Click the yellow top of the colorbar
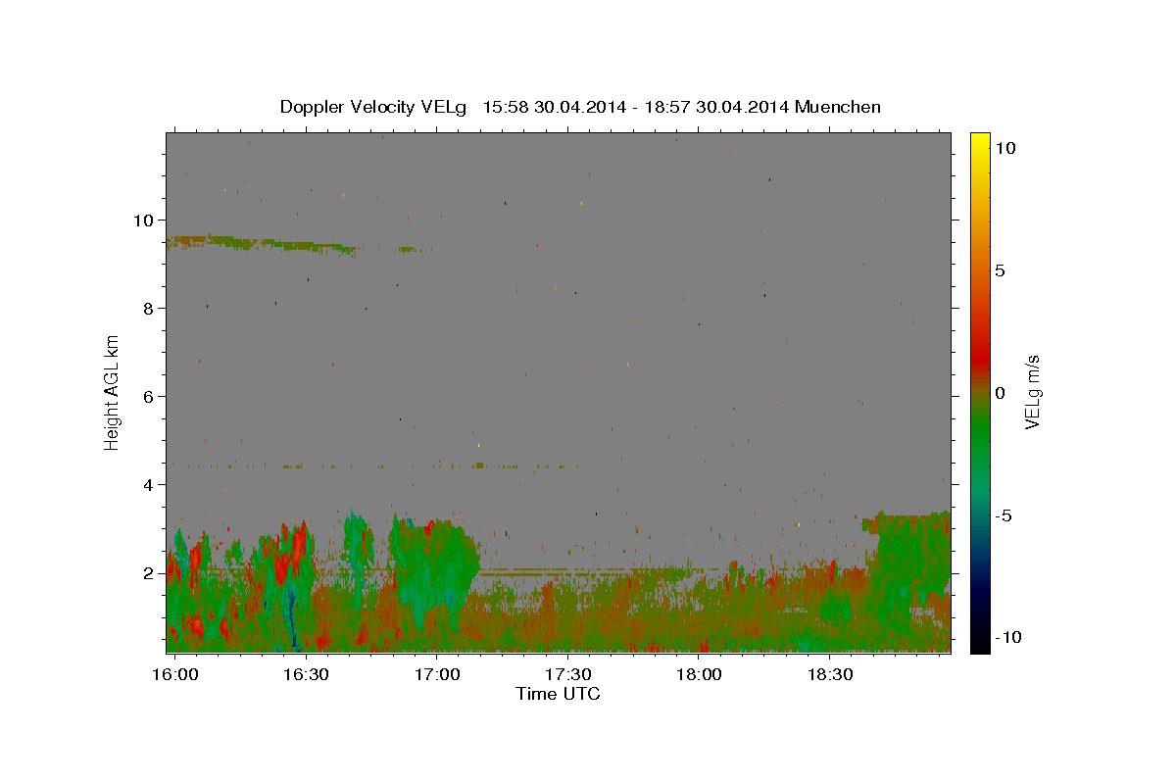This screenshot has height=784, width=1176. [979, 142]
